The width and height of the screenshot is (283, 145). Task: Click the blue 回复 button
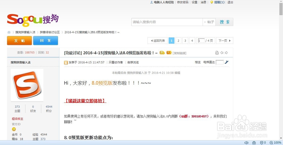coord(46,40)
